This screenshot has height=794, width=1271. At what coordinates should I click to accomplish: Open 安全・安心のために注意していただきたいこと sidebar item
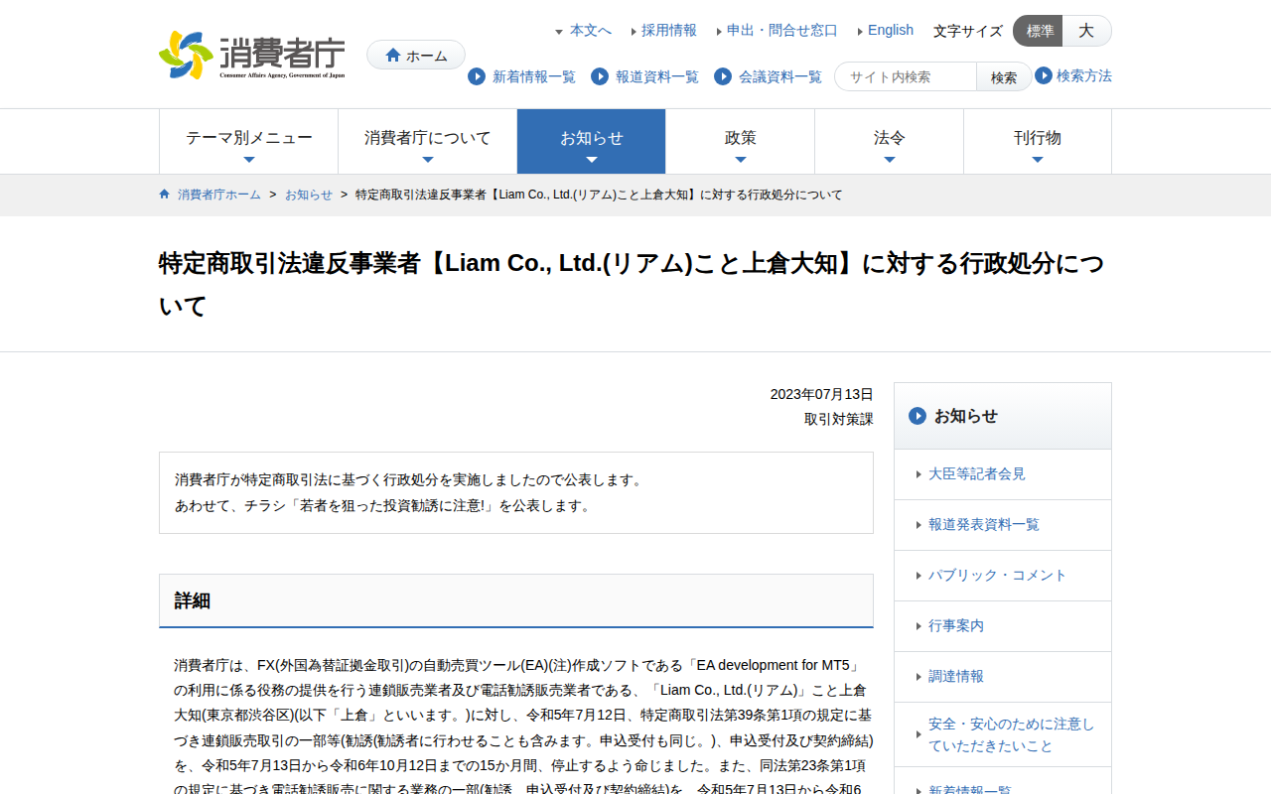click(x=1003, y=734)
